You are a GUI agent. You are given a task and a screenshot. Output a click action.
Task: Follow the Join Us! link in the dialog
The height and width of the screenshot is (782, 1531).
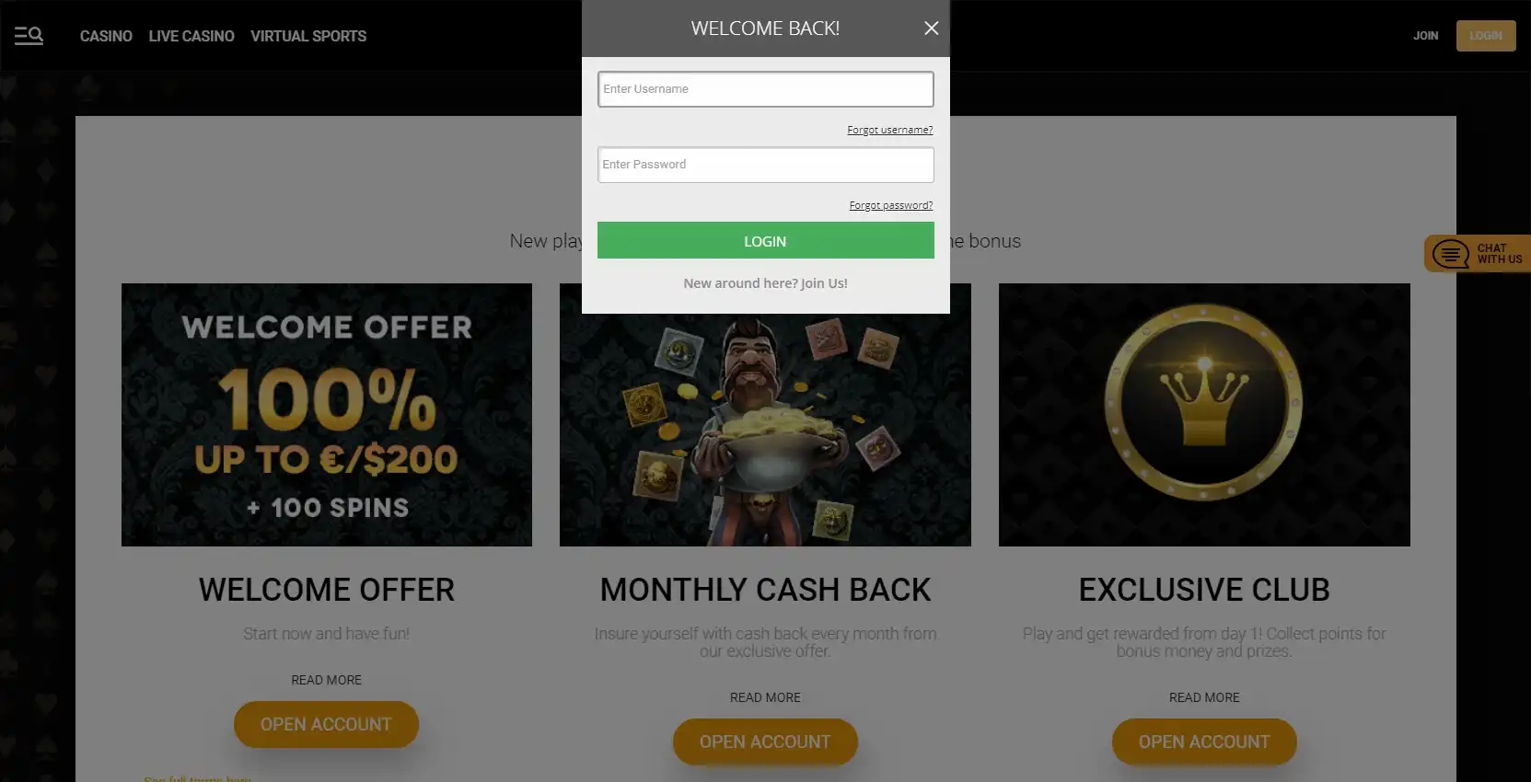[x=824, y=283]
